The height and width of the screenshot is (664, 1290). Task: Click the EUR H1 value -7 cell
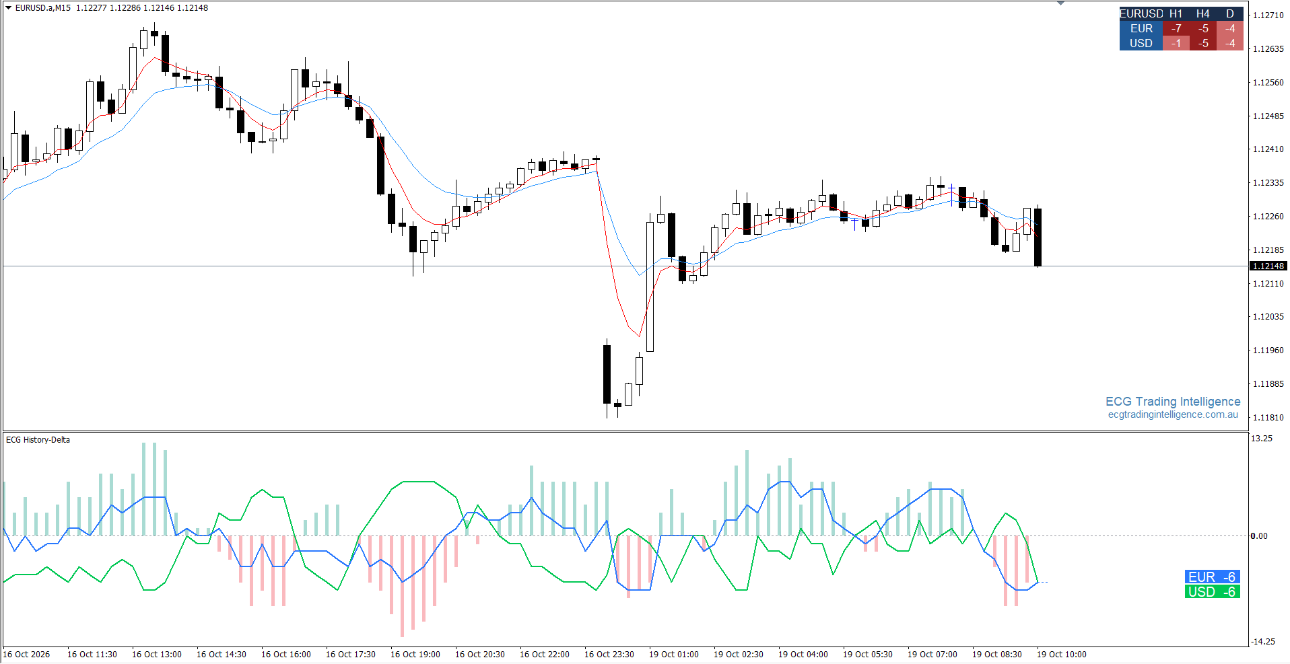(1176, 28)
